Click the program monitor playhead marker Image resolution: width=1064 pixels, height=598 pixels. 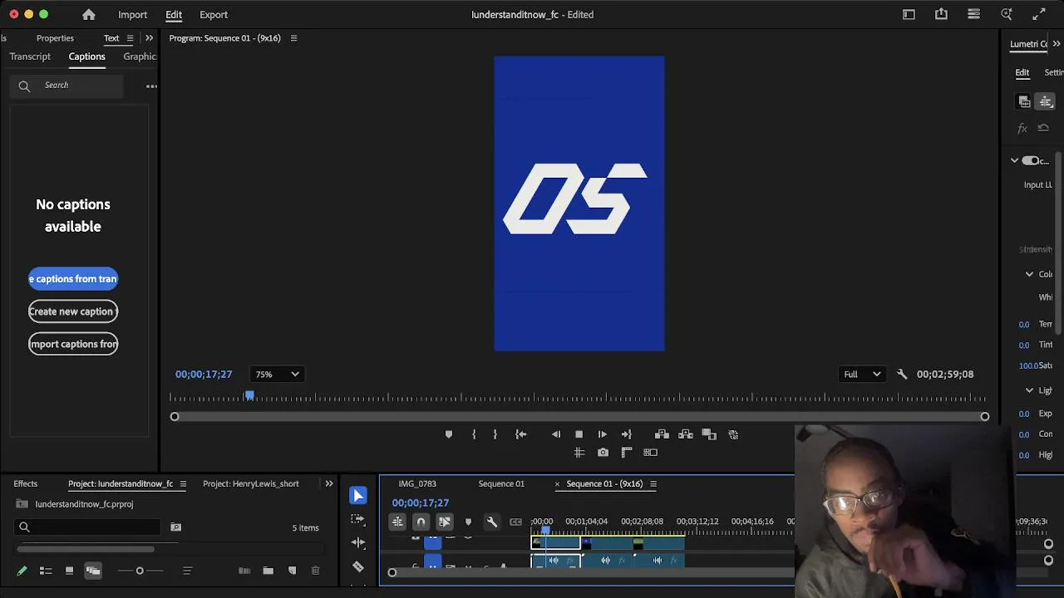[x=249, y=396]
